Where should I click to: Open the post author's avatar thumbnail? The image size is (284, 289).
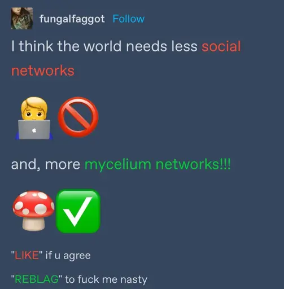[22, 18]
